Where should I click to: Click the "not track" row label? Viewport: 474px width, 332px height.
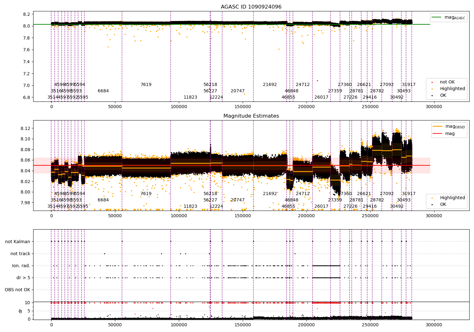pyautogui.click(x=20, y=254)
